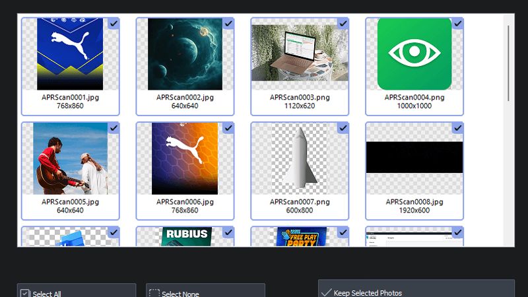Select the Free Play Party thumbnail

302,236
